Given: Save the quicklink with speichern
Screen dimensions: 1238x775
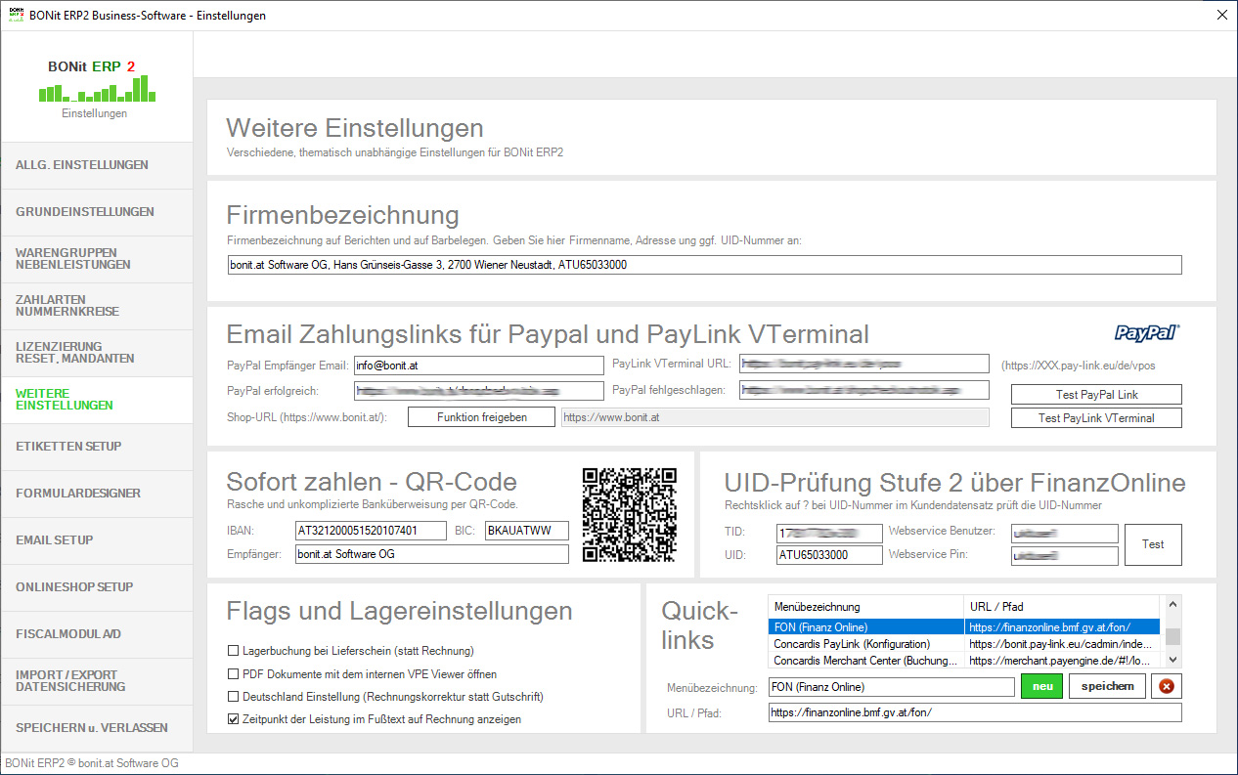Looking at the screenshot, I should coord(1107,686).
